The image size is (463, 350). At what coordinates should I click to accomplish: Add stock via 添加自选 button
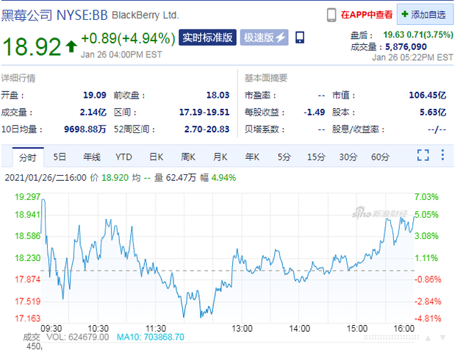[425, 15]
